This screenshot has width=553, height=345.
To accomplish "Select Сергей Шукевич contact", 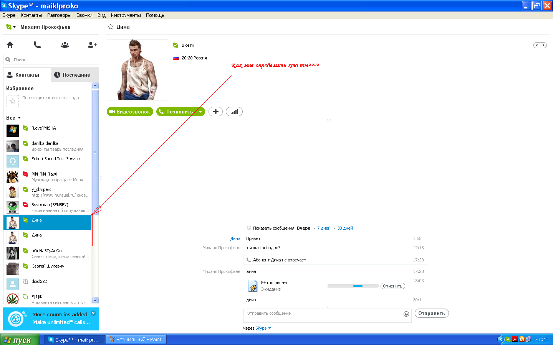I will pos(48,269).
